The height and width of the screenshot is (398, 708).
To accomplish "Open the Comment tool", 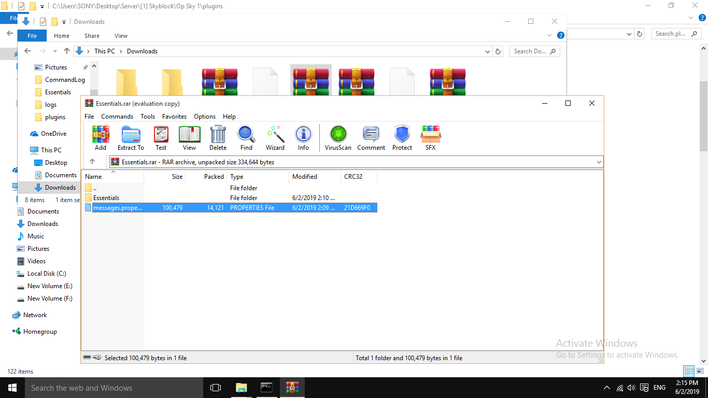I will (371, 138).
